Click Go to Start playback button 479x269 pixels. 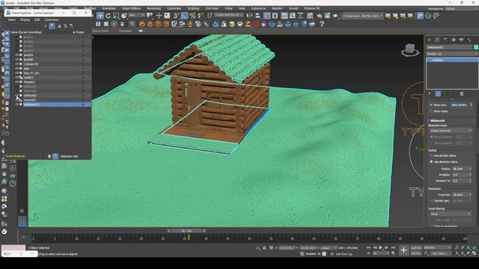click(368, 247)
